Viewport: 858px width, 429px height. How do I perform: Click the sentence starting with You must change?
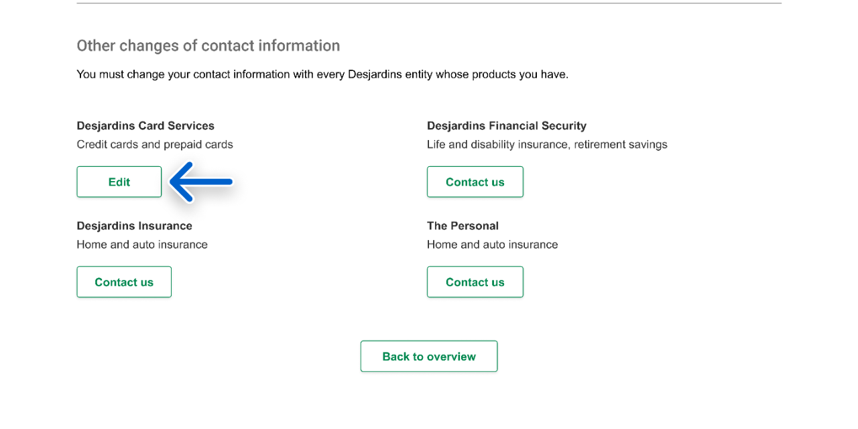322,74
